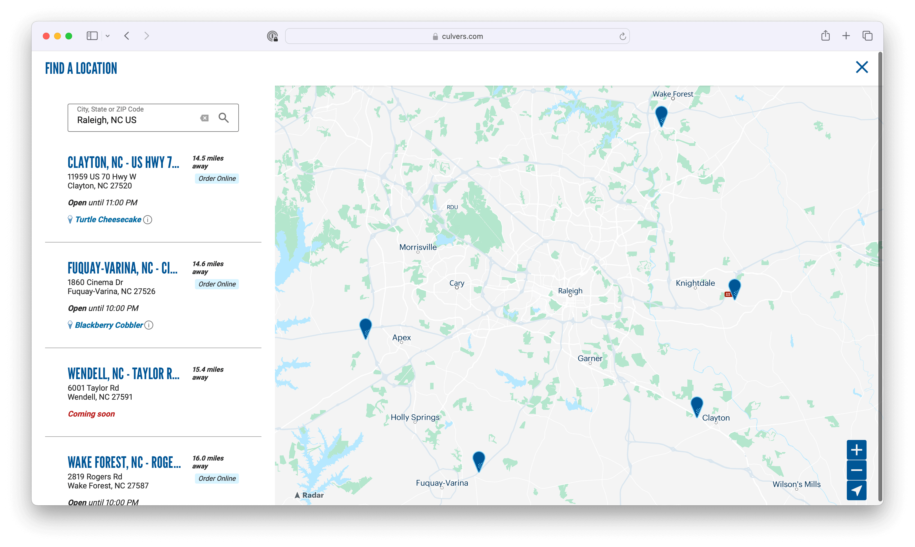Click the 11959 US 70 Hwy W address
This screenshot has height=547, width=915.
pyautogui.click(x=102, y=177)
